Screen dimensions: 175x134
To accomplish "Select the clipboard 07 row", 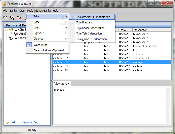I will point(112,58).
